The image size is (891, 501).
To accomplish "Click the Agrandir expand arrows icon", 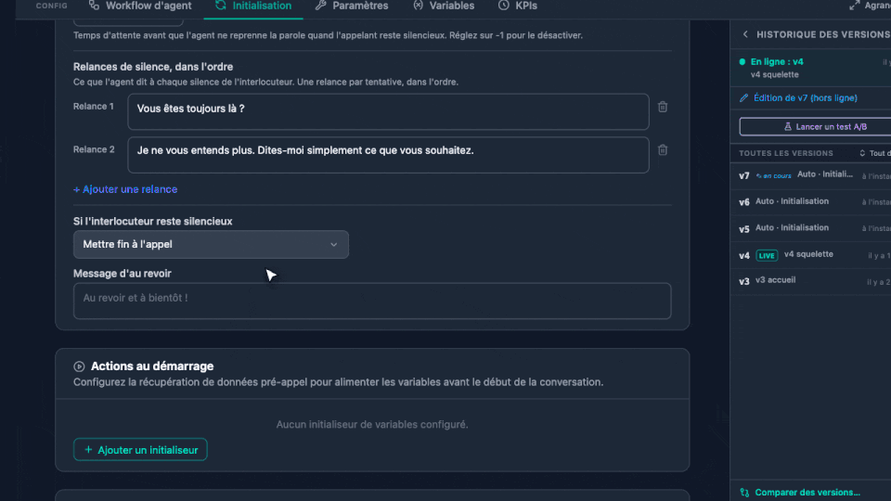I will [x=854, y=6].
